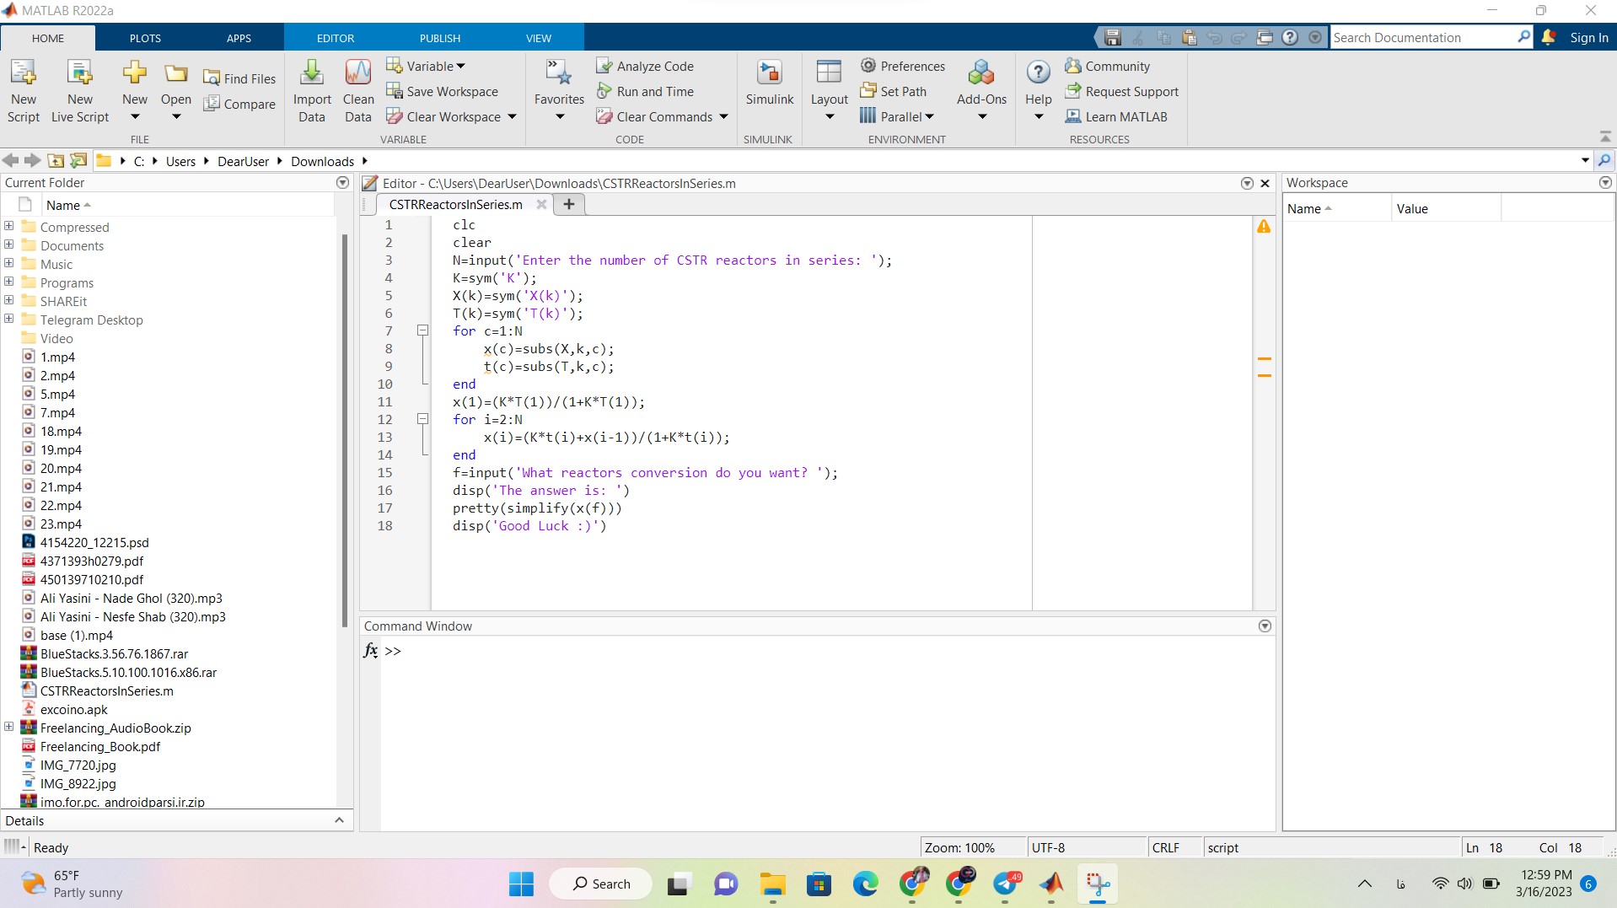Open the Clean Data tool

pos(358,91)
